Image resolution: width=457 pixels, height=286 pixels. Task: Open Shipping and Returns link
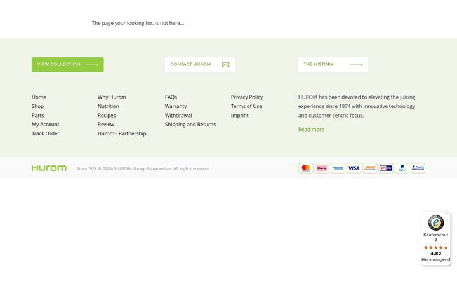tap(190, 125)
